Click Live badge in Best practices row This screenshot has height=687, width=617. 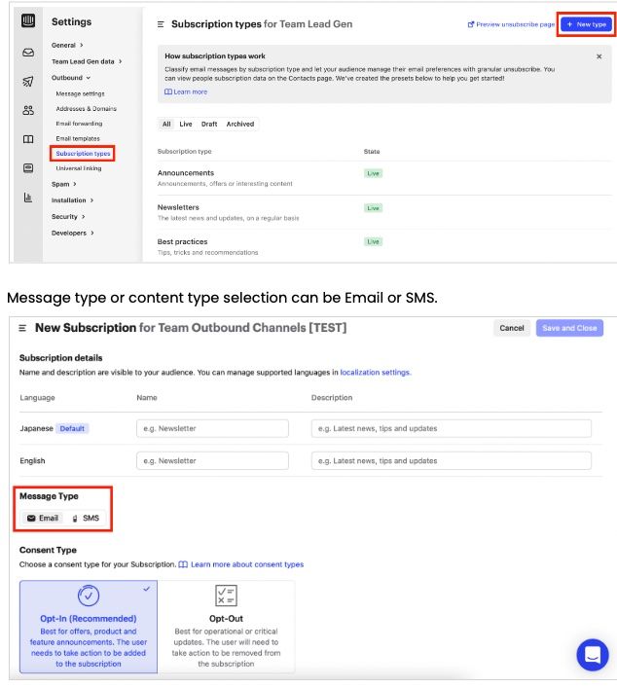(x=374, y=242)
